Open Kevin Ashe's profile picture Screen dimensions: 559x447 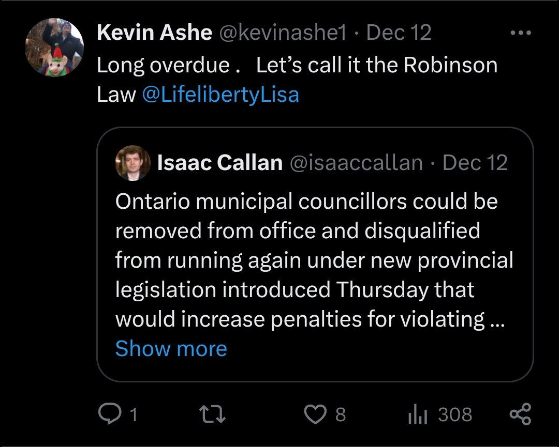coord(54,48)
